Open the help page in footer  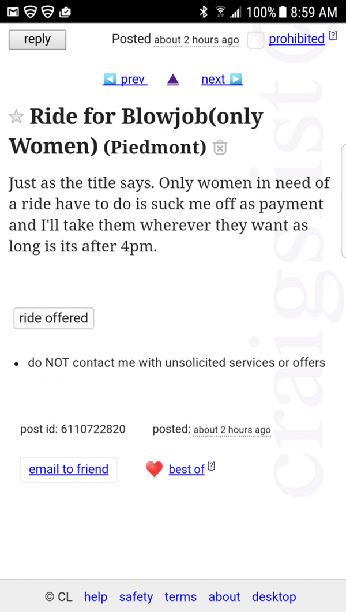coord(95,596)
